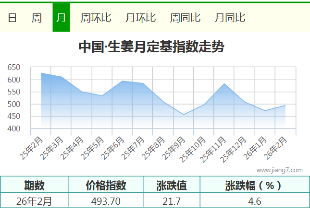
Task: Click the chart title 中国·生姜月定基指数走势
Action: click(x=151, y=47)
